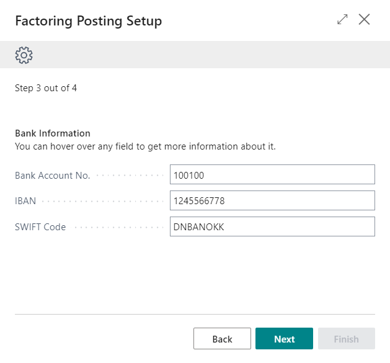Click the greyed-out Finish button

[x=346, y=339]
